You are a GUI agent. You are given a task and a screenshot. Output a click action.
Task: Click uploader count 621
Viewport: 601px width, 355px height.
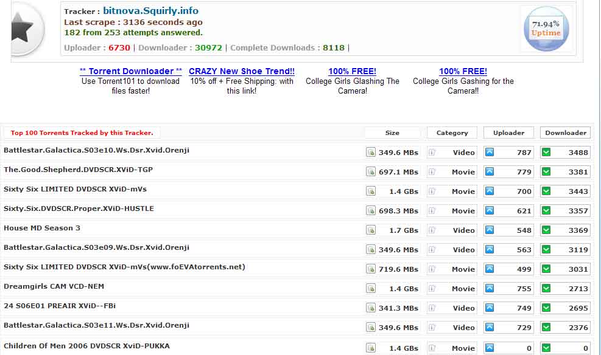524,211
